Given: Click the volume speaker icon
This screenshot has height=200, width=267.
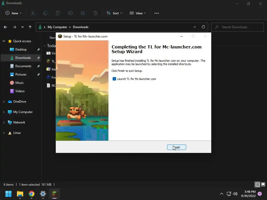Looking at the screenshot, I should [x=235, y=194].
